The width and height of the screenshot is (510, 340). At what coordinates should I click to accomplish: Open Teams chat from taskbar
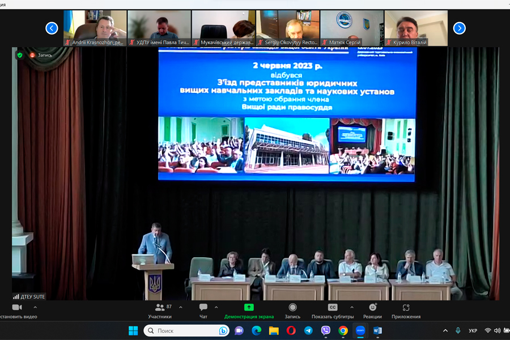pos(239,331)
